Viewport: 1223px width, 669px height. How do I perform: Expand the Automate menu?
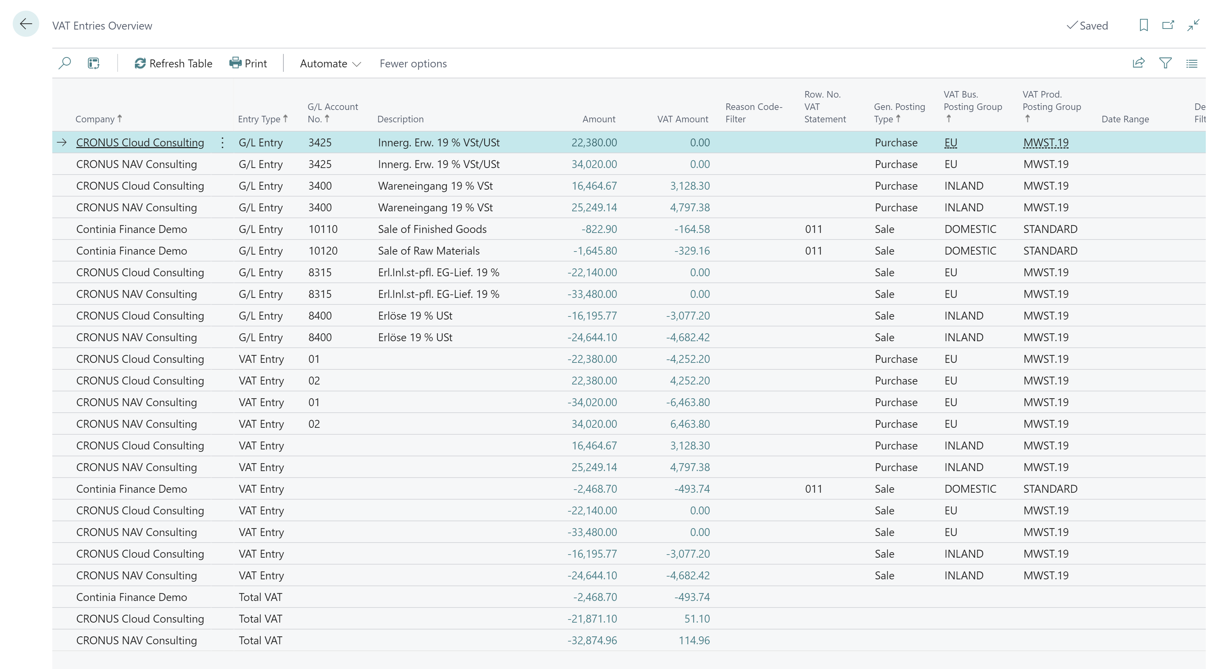coord(331,63)
